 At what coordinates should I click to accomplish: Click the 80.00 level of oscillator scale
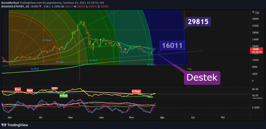(x=255, y=89)
